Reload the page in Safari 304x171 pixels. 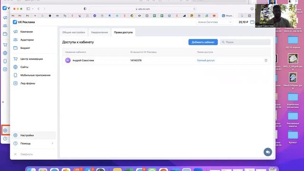[x=194, y=9]
